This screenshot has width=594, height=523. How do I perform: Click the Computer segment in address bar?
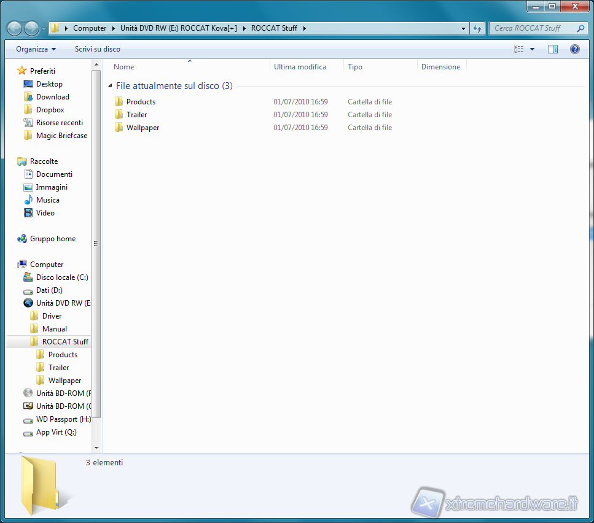point(89,28)
